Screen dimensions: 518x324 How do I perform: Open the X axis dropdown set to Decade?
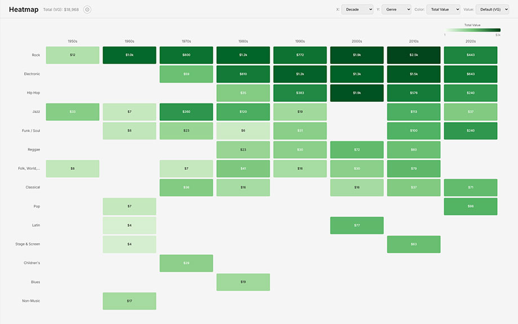point(358,9)
